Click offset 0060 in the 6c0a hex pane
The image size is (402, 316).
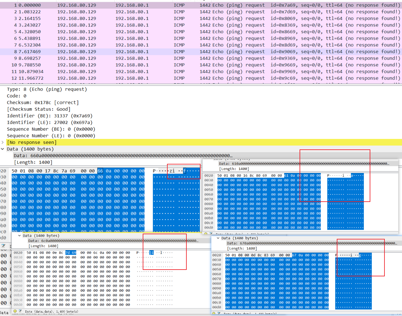pyautogui.click(x=18, y=272)
